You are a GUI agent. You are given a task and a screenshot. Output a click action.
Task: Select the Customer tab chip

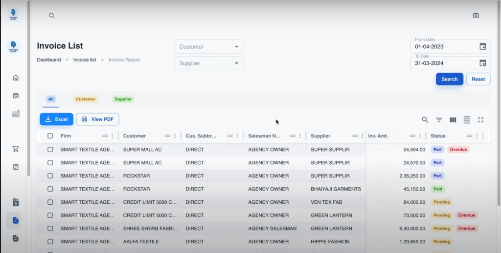(86, 99)
